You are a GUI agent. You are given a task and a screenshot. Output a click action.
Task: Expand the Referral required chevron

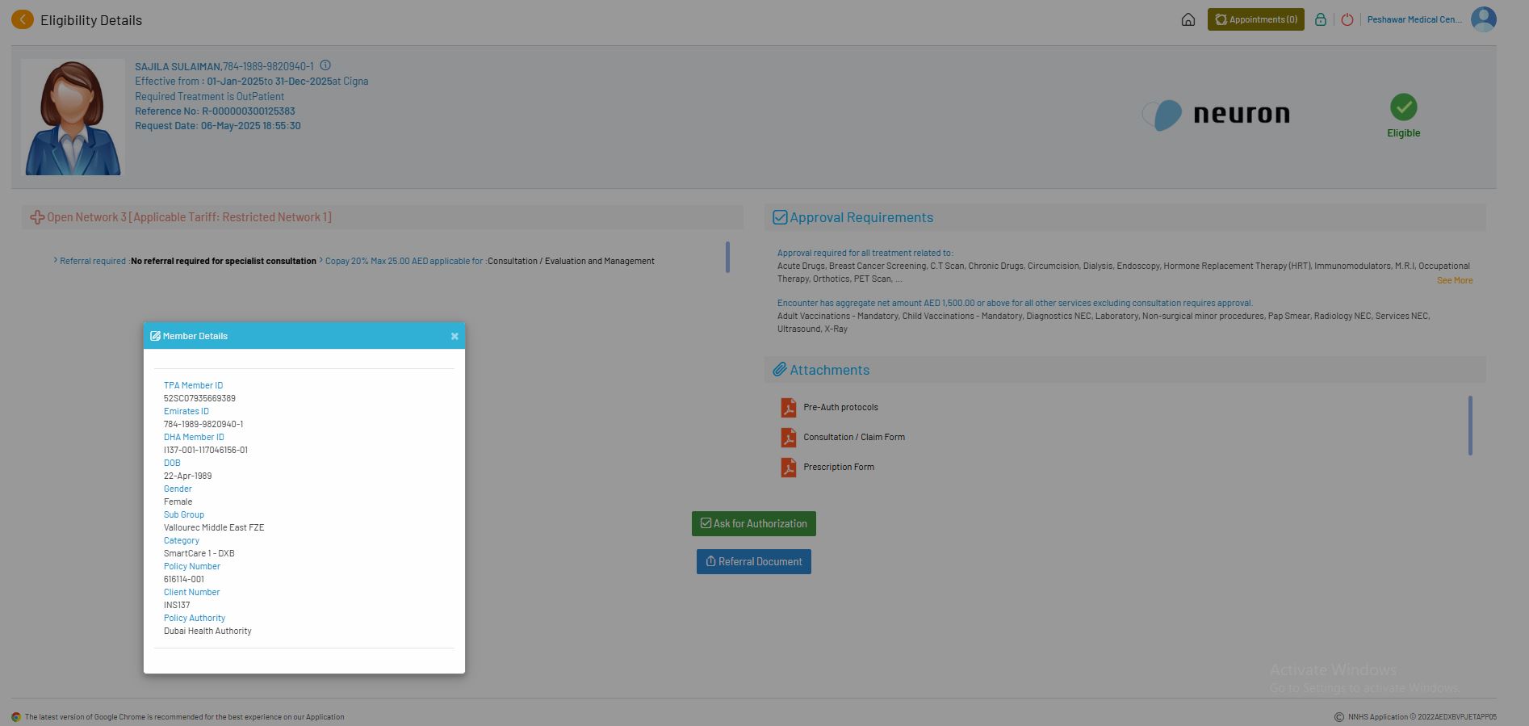pos(56,260)
